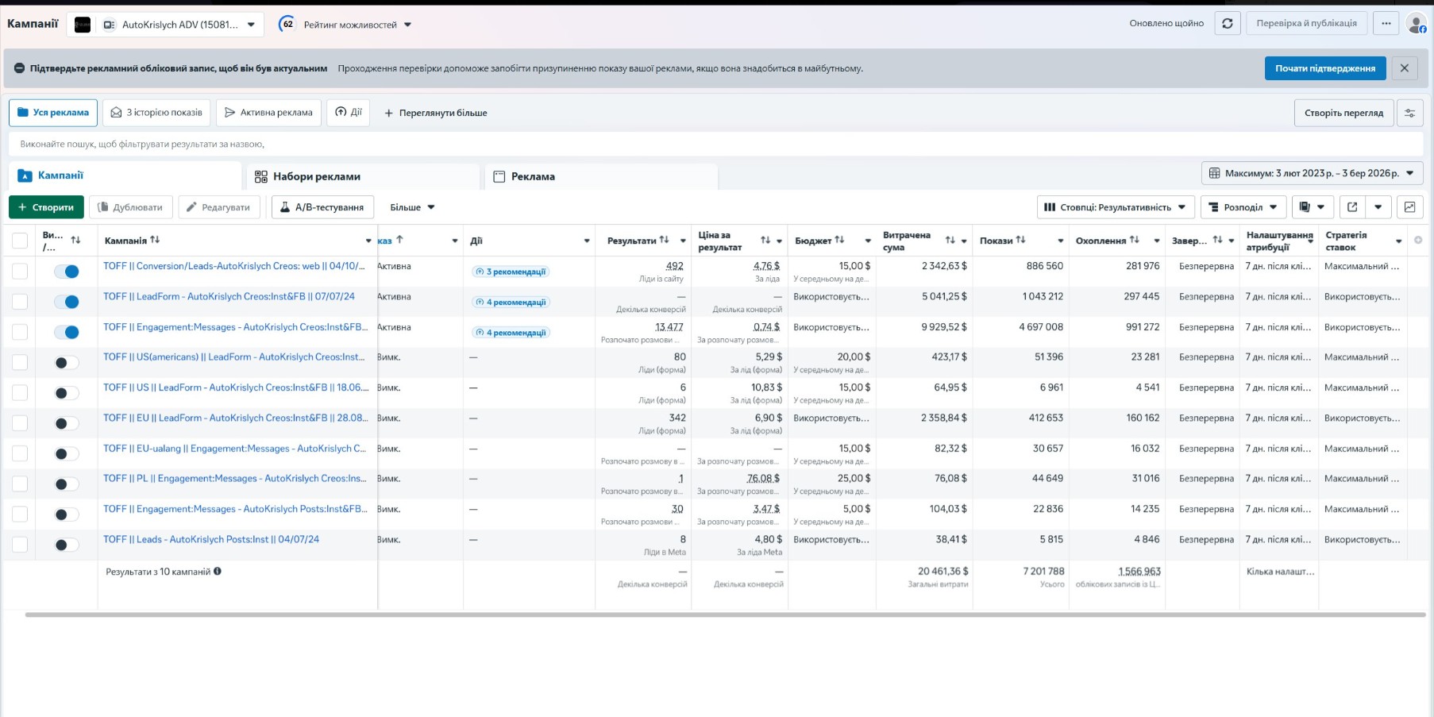Turn off LeadForm 07/07/24 campaign switch
Screen dimensions: 1434x717
pos(67,302)
